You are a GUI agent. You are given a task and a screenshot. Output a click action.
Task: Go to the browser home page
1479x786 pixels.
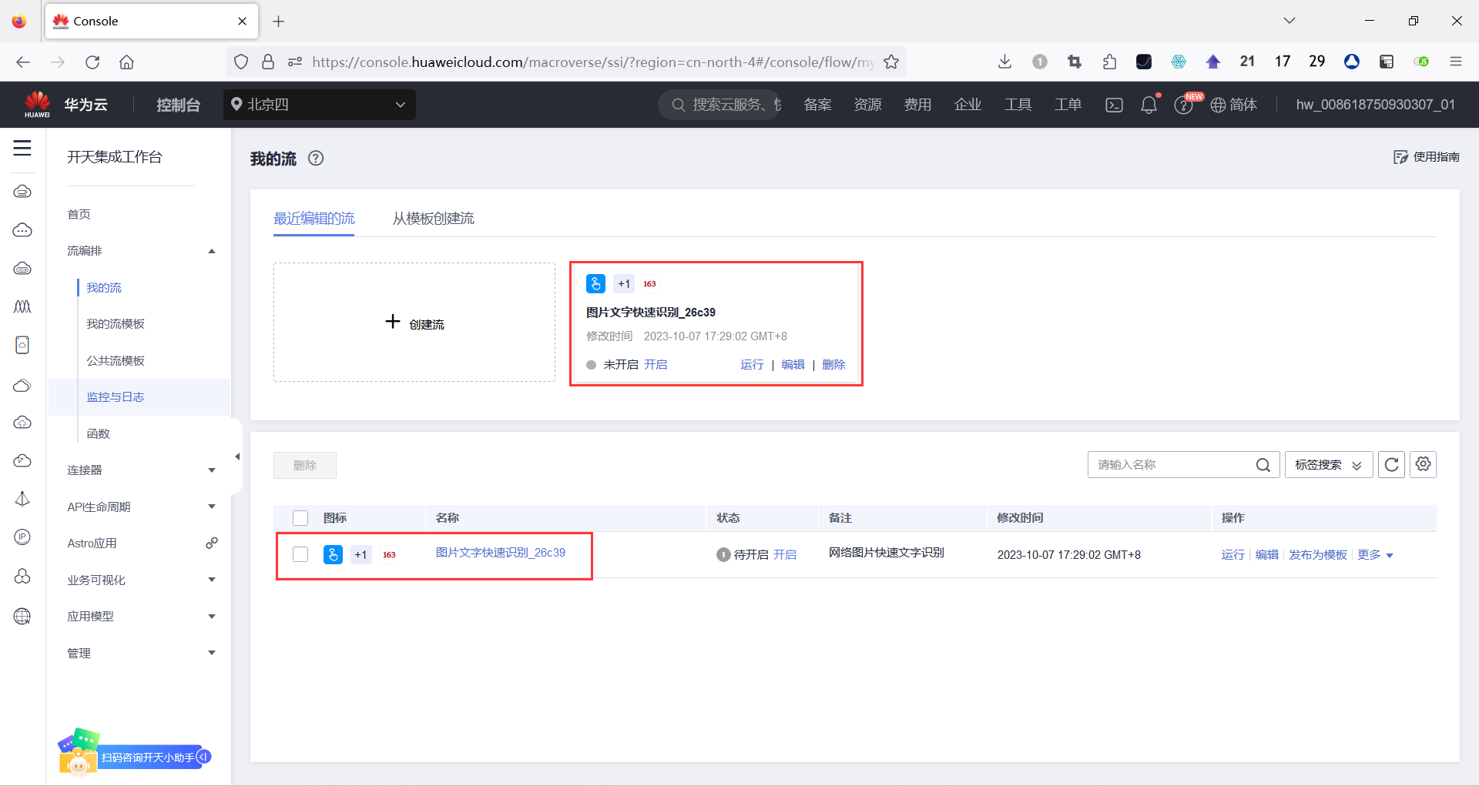pos(127,62)
